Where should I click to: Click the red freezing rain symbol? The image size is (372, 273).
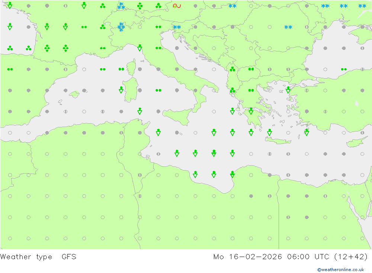click(x=177, y=6)
